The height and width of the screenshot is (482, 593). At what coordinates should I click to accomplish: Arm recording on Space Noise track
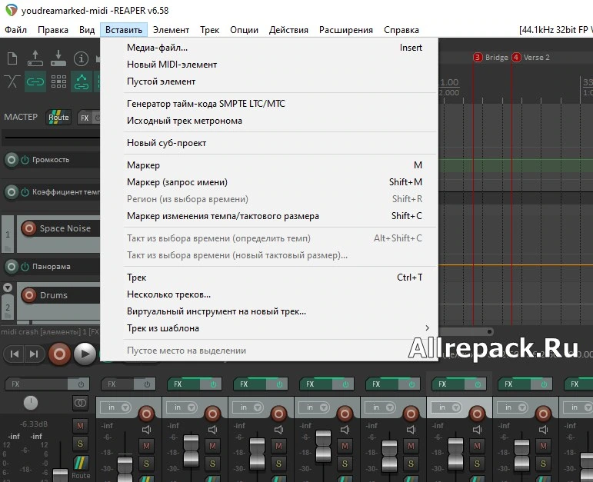tap(28, 228)
